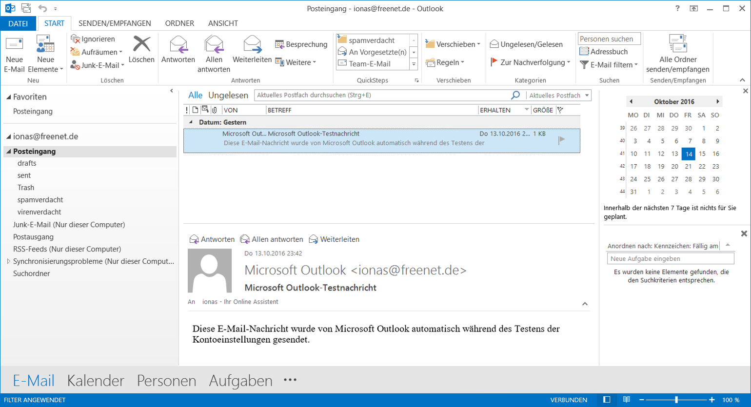
Task: Click Alle Ordner senden/empfangen icon
Action: pyautogui.click(x=677, y=44)
